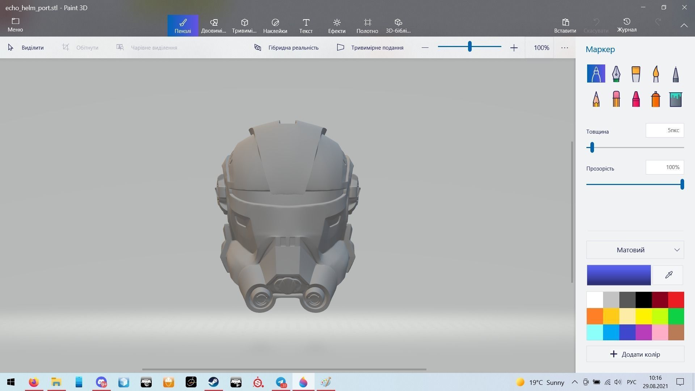Choose the light gray color swatch
Screen dimensions: 695x391
[611, 300]
